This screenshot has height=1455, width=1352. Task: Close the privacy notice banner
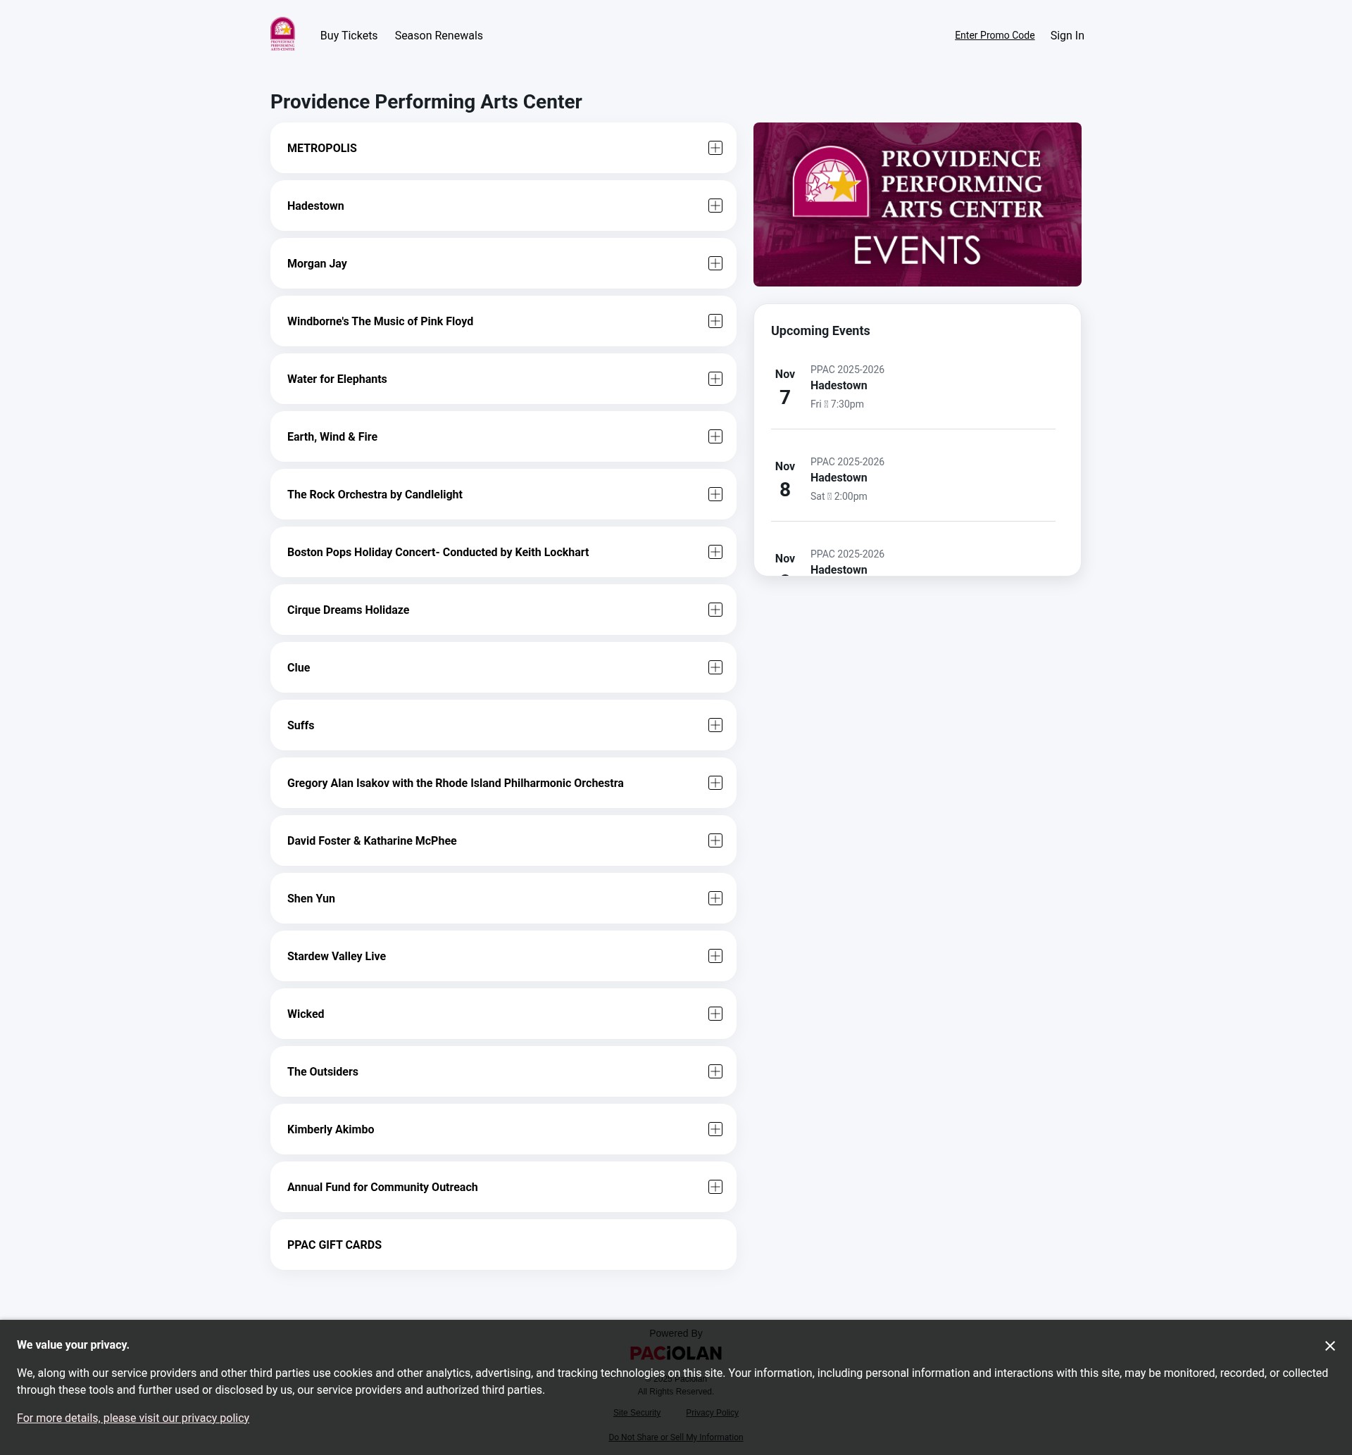coord(1329,1346)
